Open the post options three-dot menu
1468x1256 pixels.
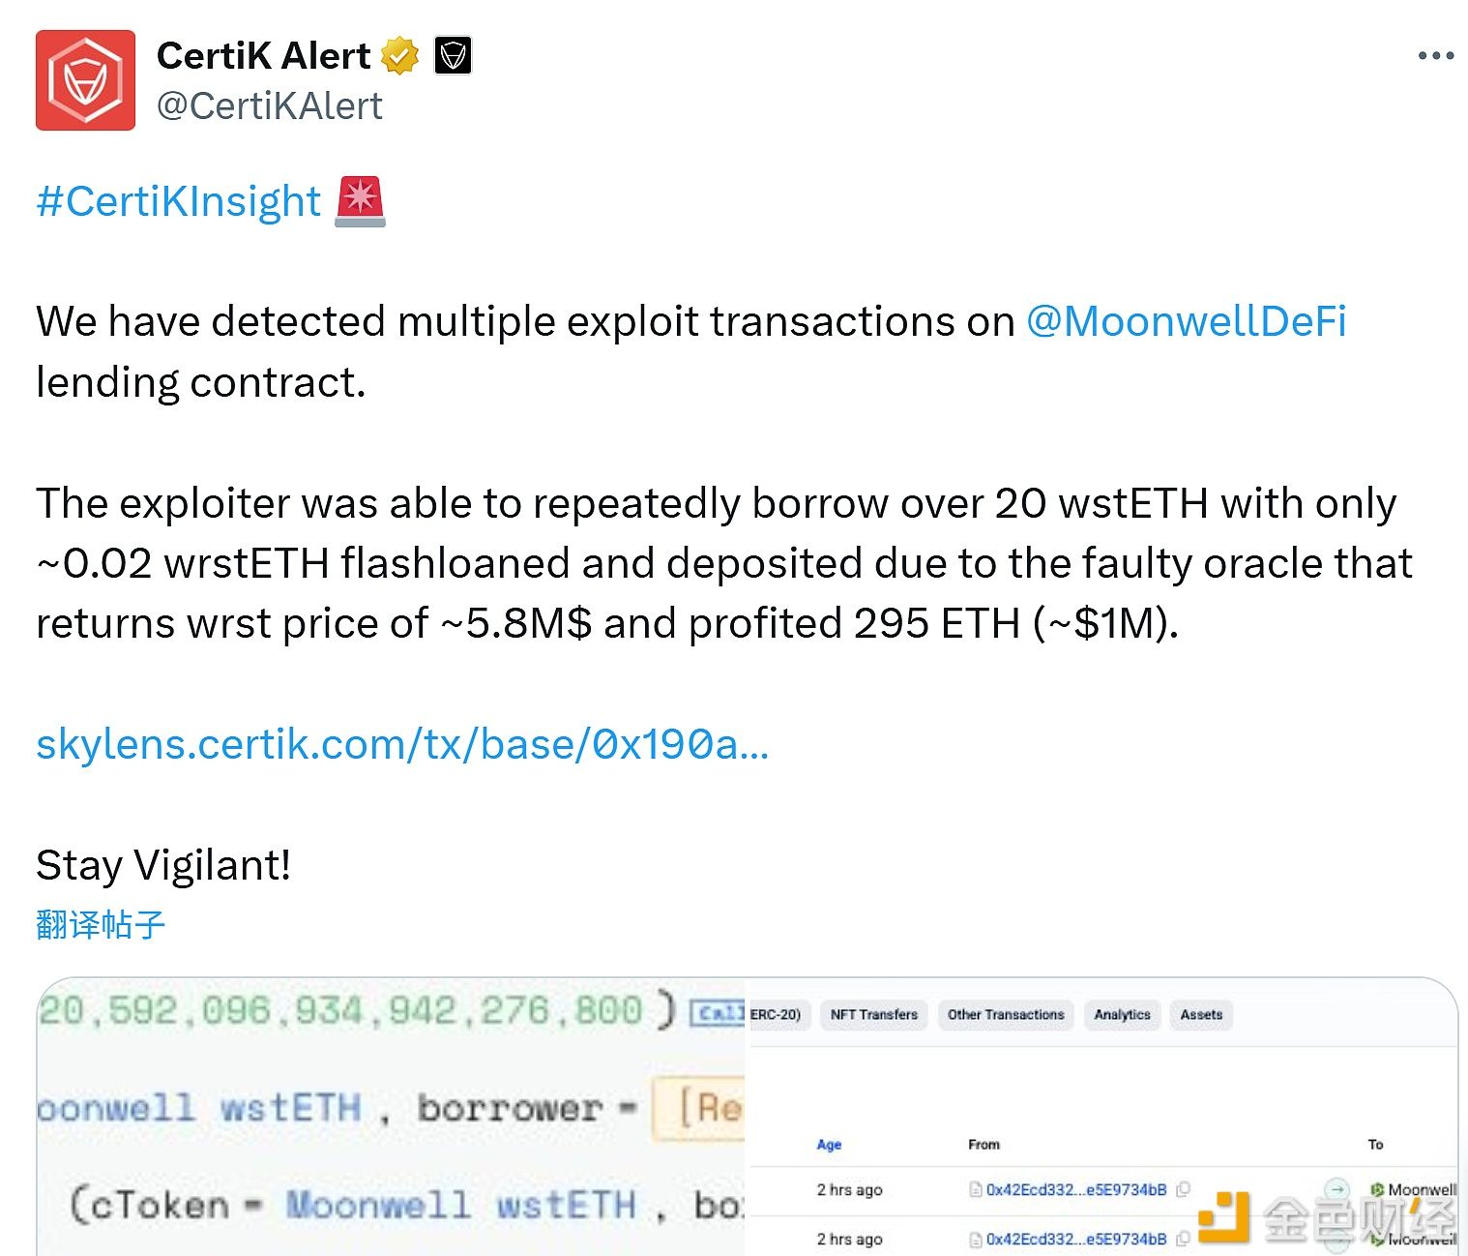coord(1434,55)
